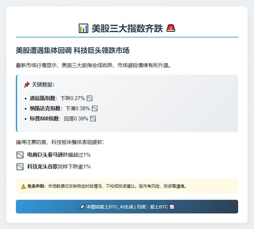Click the 下跌0.27% value
The width and height of the screenshot is (254, 229).
[x=73, y=98]
